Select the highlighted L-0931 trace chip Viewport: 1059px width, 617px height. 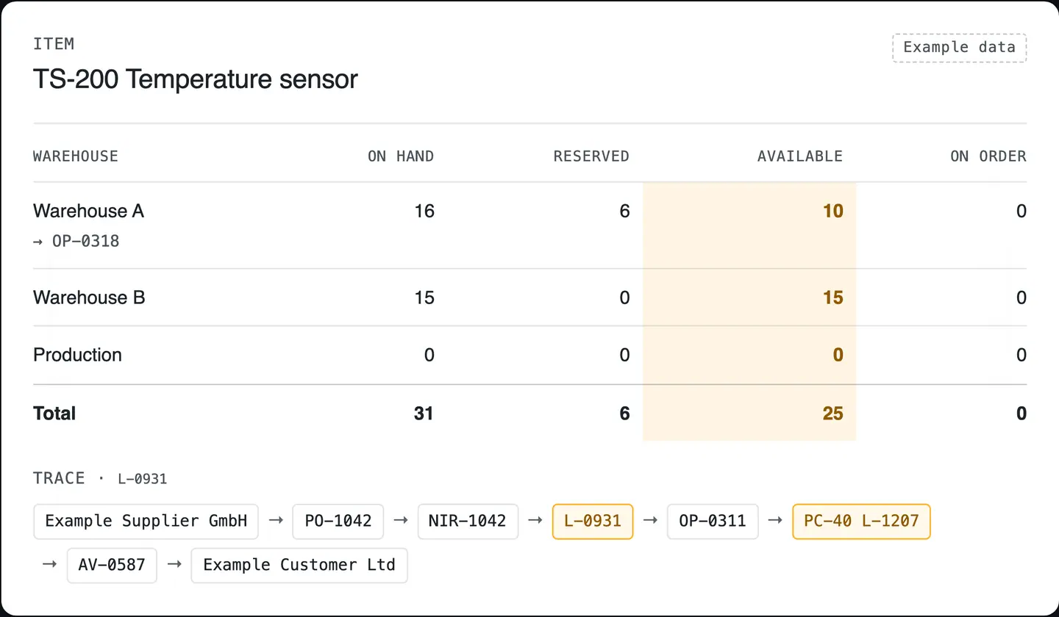[x=593, y=522]
